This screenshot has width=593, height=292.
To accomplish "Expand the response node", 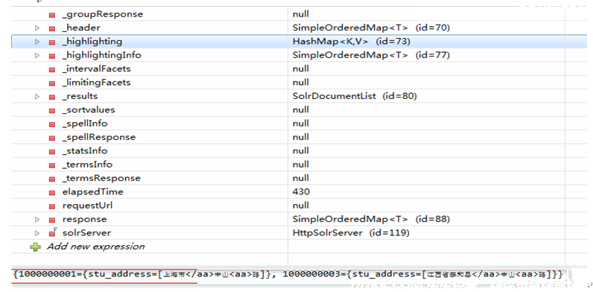I will pyautogui.click(x=37, y=220).
